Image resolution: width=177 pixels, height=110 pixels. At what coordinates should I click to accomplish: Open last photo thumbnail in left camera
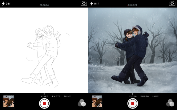tap(9, 101)
